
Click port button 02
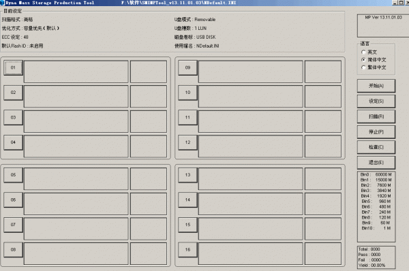(13, 93)
